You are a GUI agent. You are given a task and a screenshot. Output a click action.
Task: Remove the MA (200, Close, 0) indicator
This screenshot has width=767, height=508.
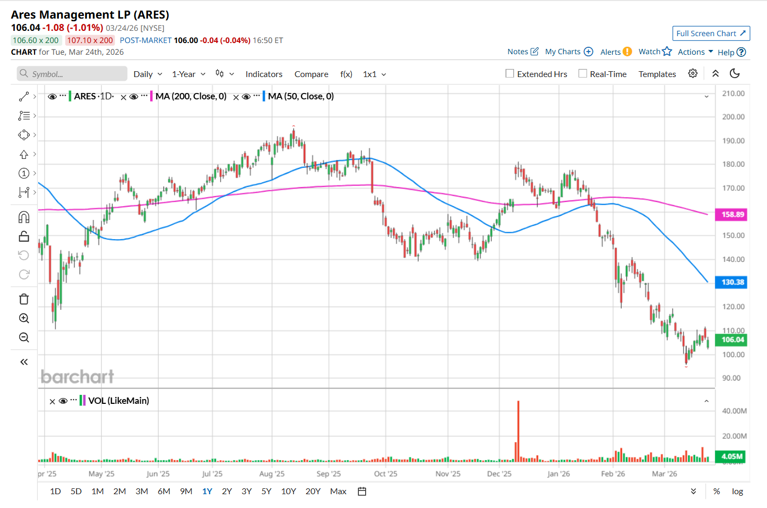coord(124,97)
